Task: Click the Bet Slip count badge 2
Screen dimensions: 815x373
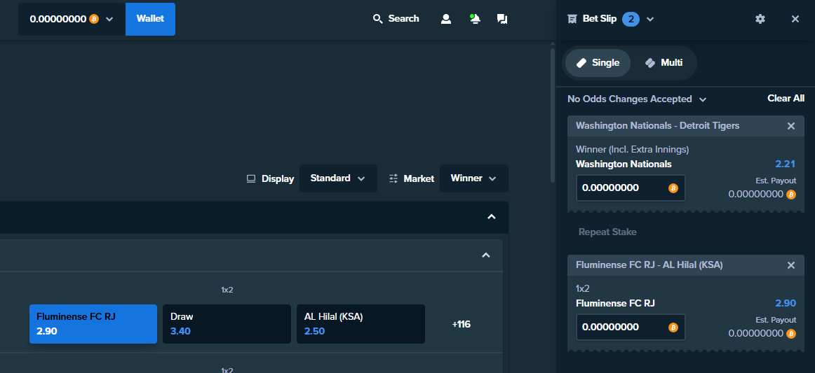Action: click(x=631, y=19)
